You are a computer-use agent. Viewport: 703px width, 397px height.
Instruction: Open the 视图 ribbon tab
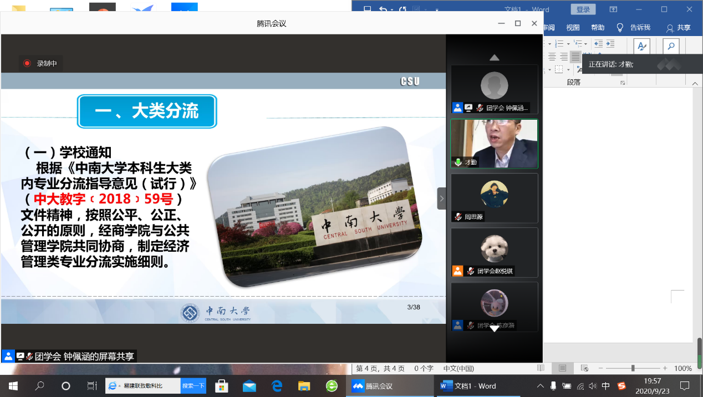(573, 28)
